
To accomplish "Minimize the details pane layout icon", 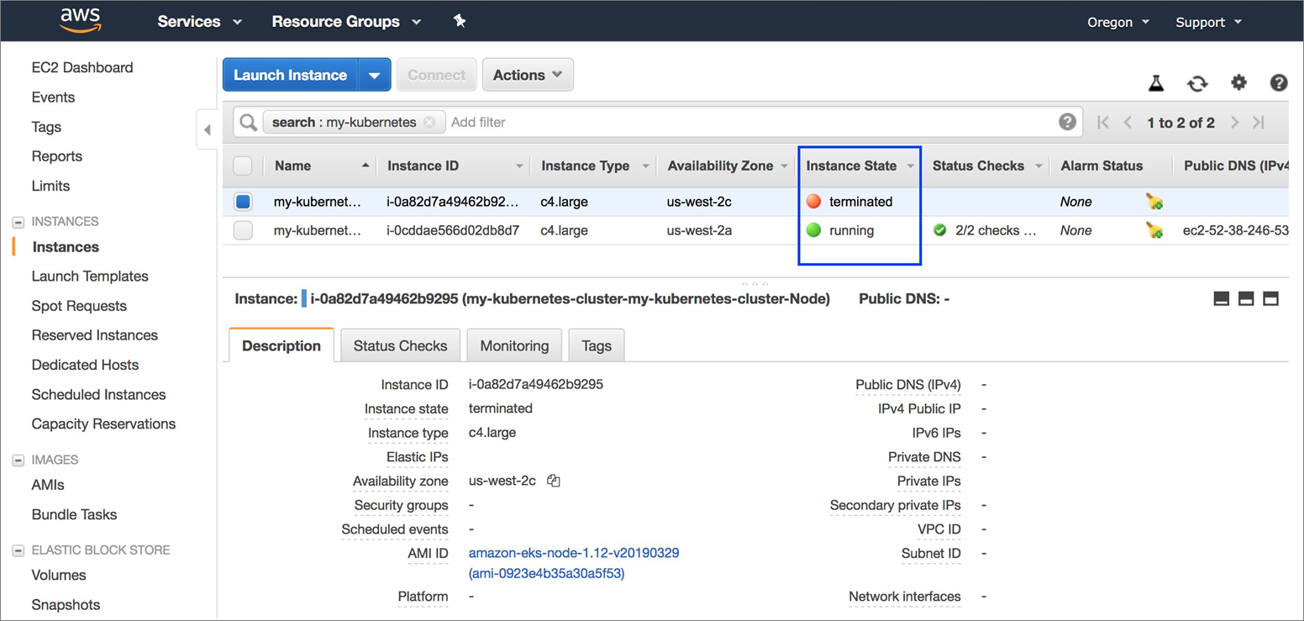I will [1222, 298].
